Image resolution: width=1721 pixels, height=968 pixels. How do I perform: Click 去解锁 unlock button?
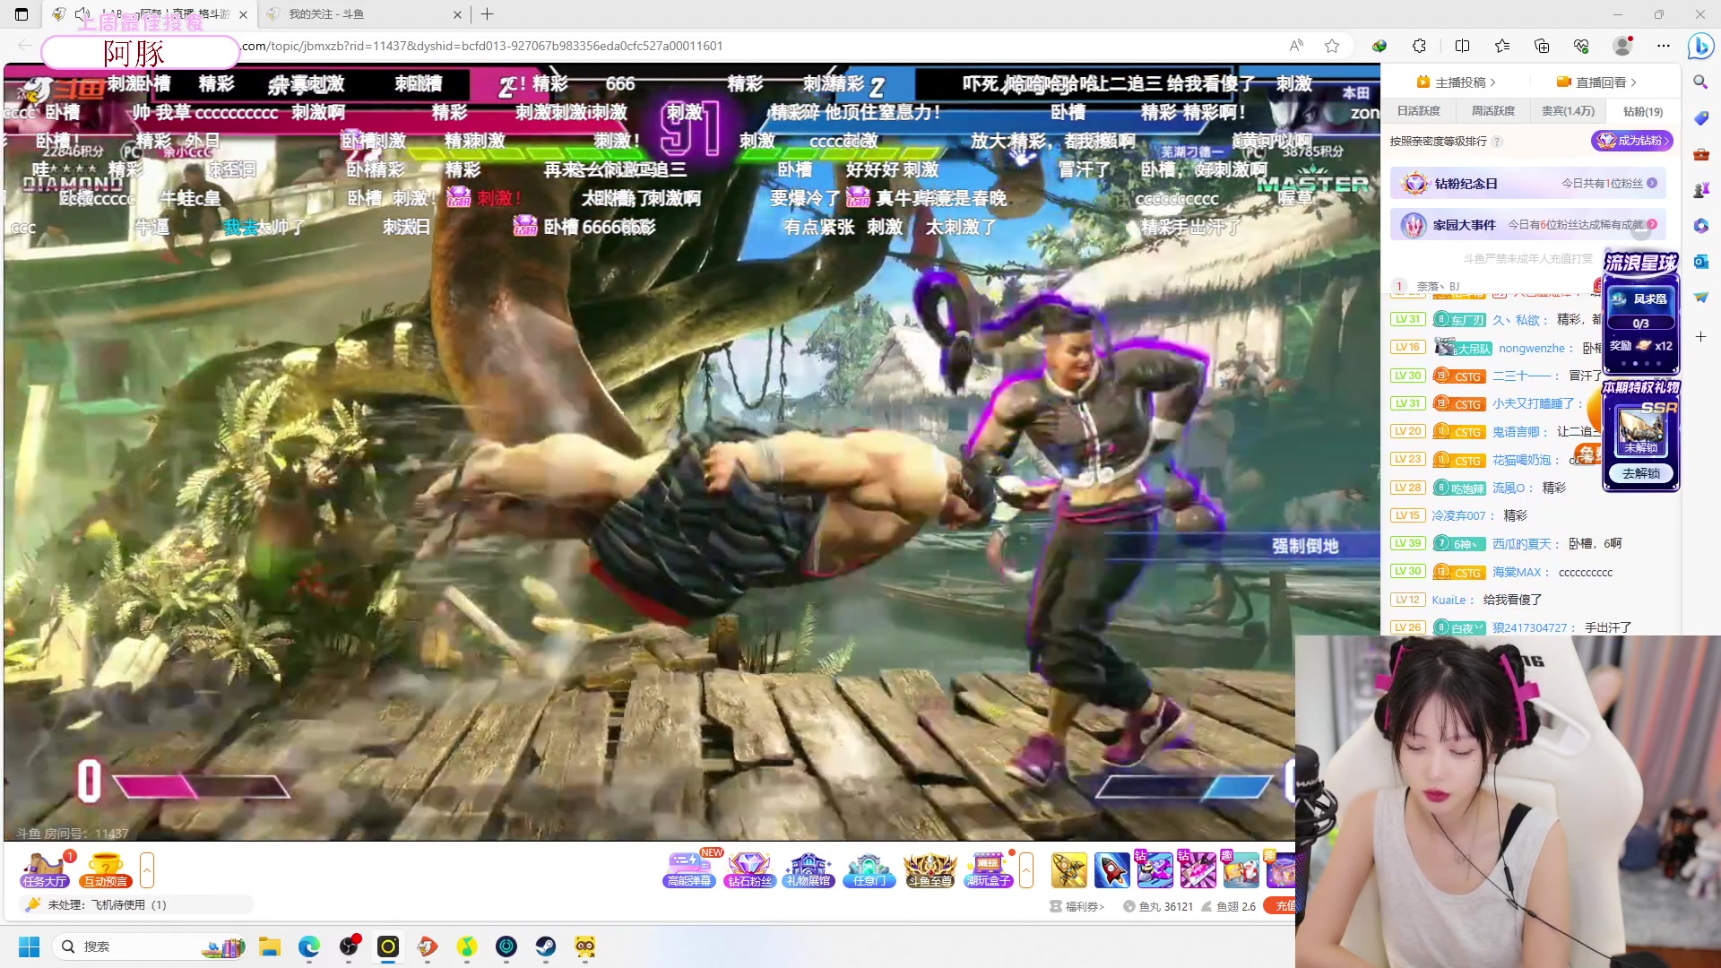tap(1641, 473)
